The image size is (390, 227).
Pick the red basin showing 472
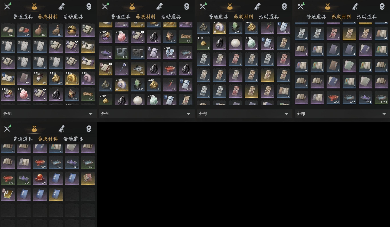[x=8, y=178]
